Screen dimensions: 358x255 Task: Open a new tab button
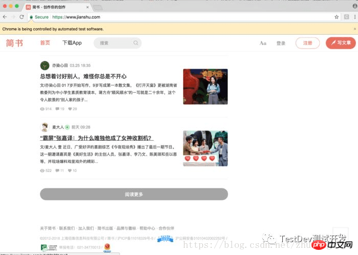[x=98, y=8]
